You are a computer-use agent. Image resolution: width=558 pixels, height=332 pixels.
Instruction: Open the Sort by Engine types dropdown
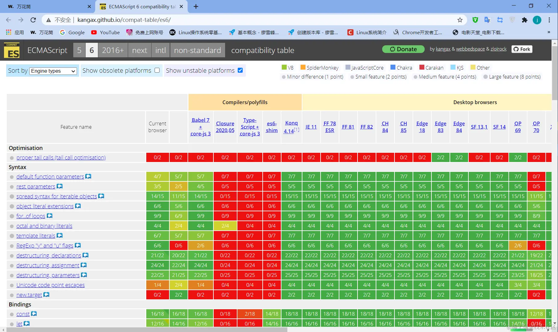(53, 71)
